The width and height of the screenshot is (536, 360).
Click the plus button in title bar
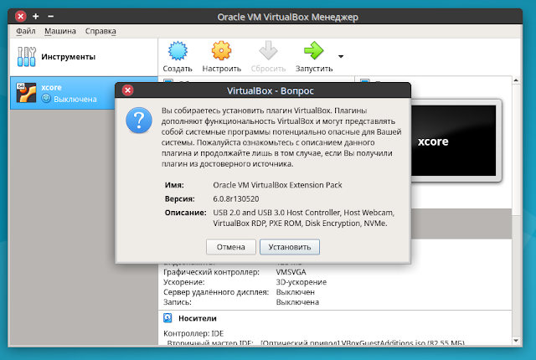(x=35, y=16)
